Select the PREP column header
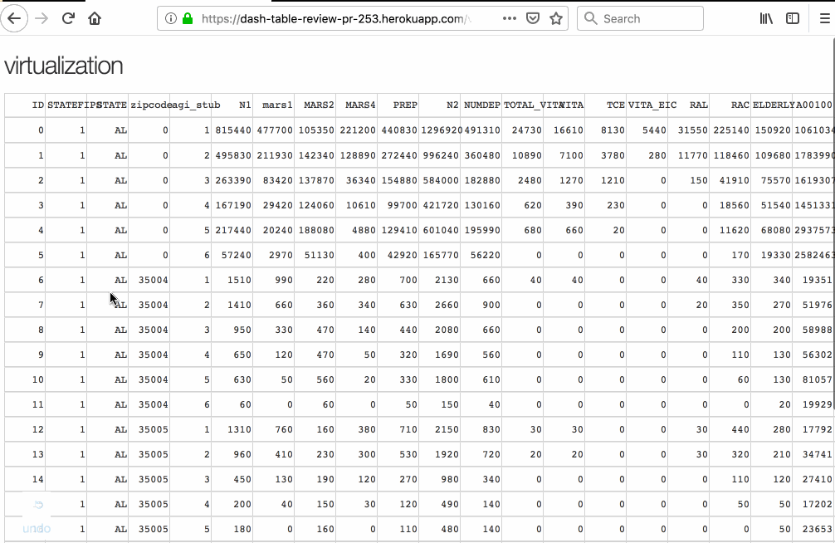Viewport: 835px width, 543px height. (x=398, y=105)
